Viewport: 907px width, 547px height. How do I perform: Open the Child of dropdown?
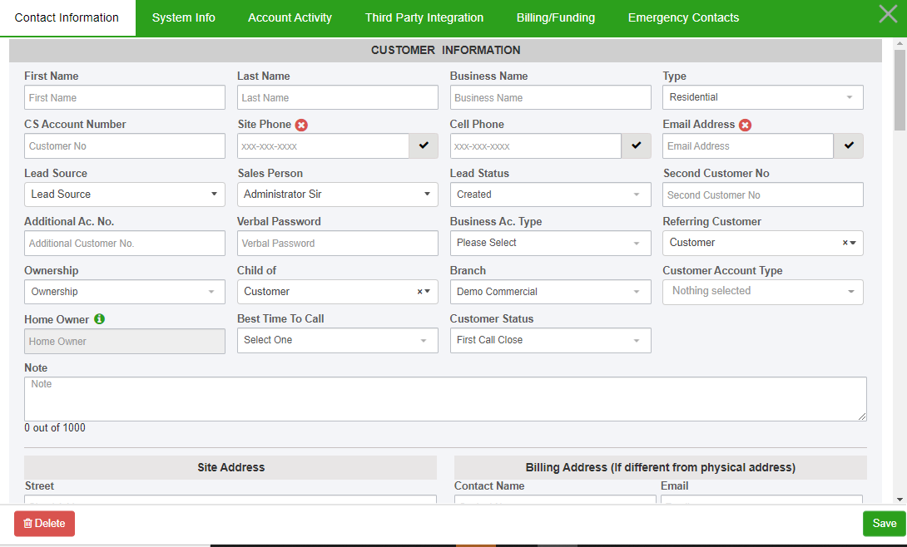[337, 292]
